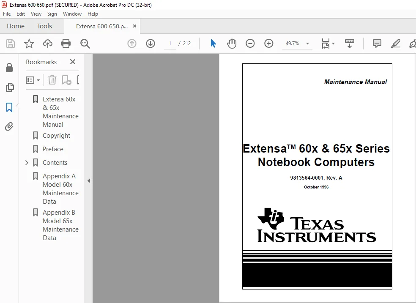This screenshot has height=303, width=416.
Task: Open the Edit menu
Action: [x=20, y=14]
